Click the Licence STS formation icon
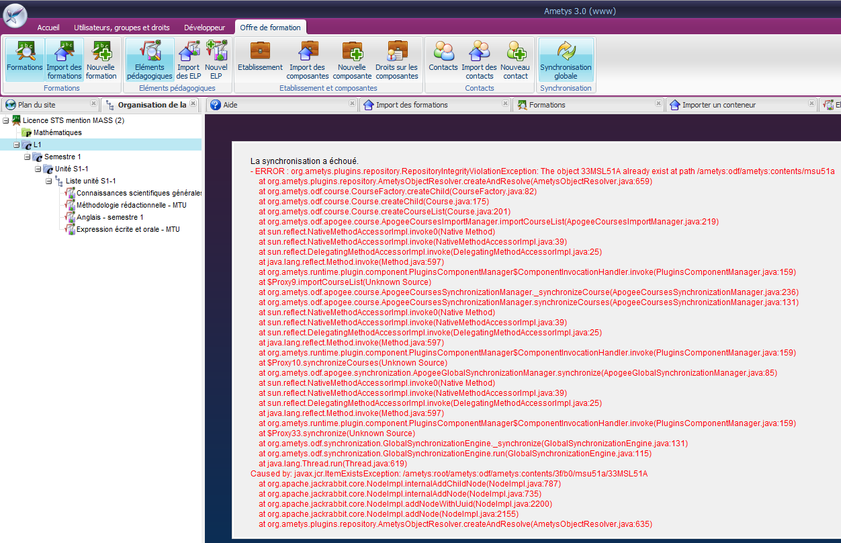 16,121
